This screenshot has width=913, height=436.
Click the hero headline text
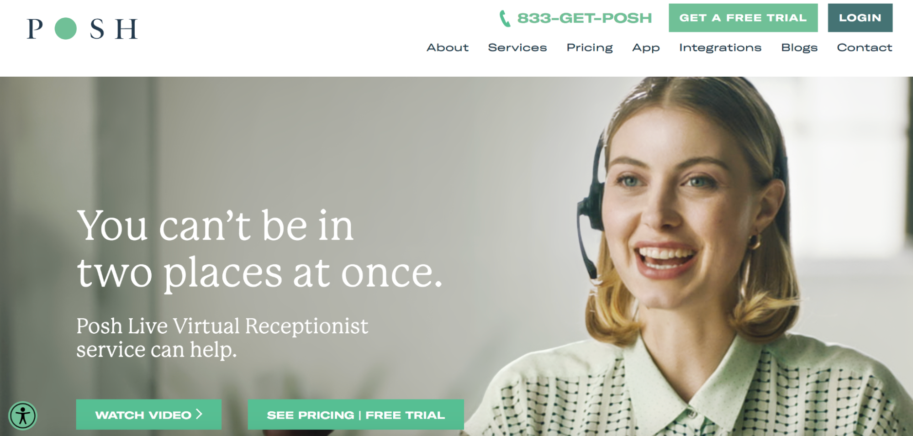259,249
